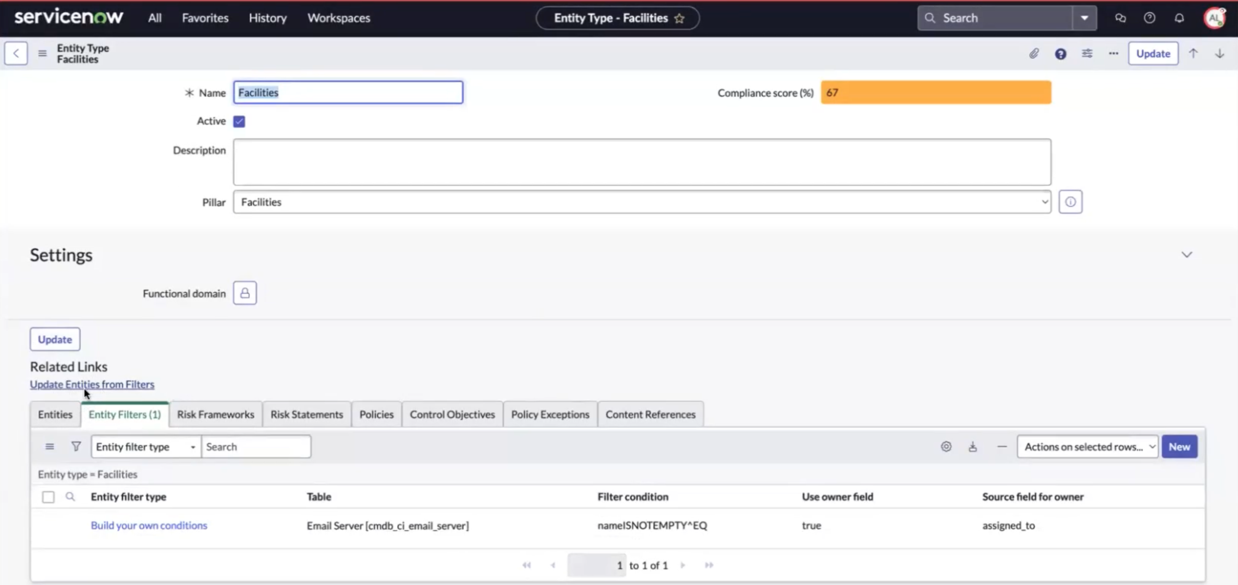Click the header Update button
Image resolution: width=1238 pixels, height=585 pixels.
click(1153, 53)
